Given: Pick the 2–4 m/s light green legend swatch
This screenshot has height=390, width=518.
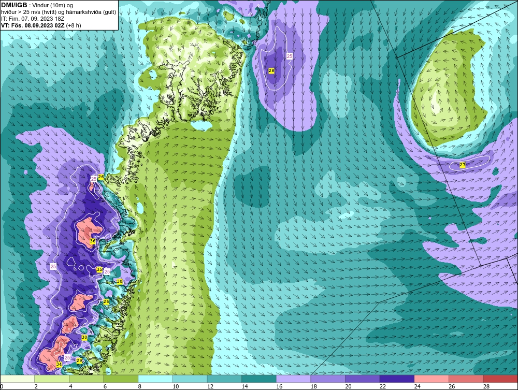Looking at the screenshot, I should [51, 379].
